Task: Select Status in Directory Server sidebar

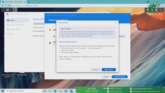Action: [17, 20]
